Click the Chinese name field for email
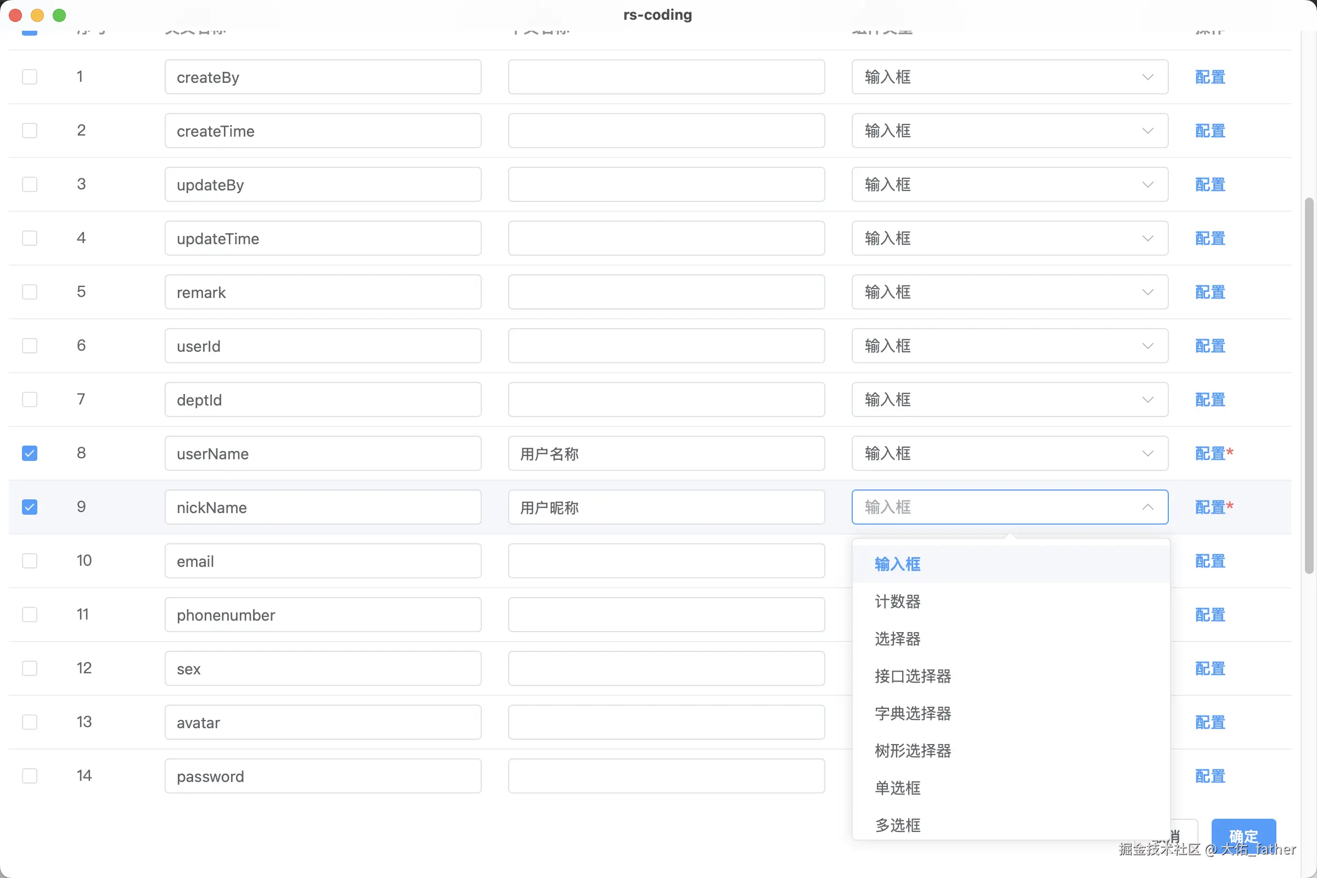This screenshot has width=1317, height=878. (x=666, y=560)
